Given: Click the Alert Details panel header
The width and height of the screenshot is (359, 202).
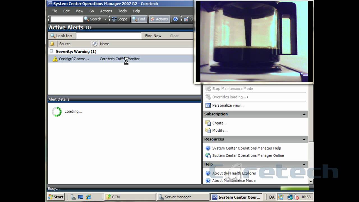Looking at the screenshot, I should [x=125, y=99].
